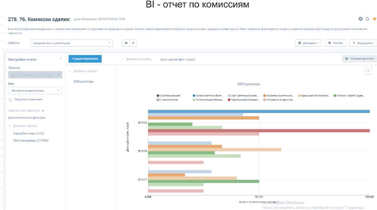Click the chart fullscreen icon button
This screenshot has width=377, height=210.
367,71
